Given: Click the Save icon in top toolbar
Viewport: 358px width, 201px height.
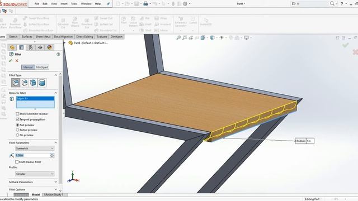Looking at the screenshot, I should coord(136,4).
